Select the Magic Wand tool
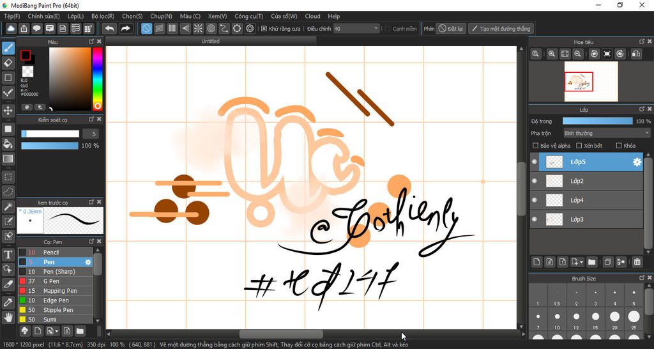The width and height of the screenshot is (654, 349). pos(8,206)
